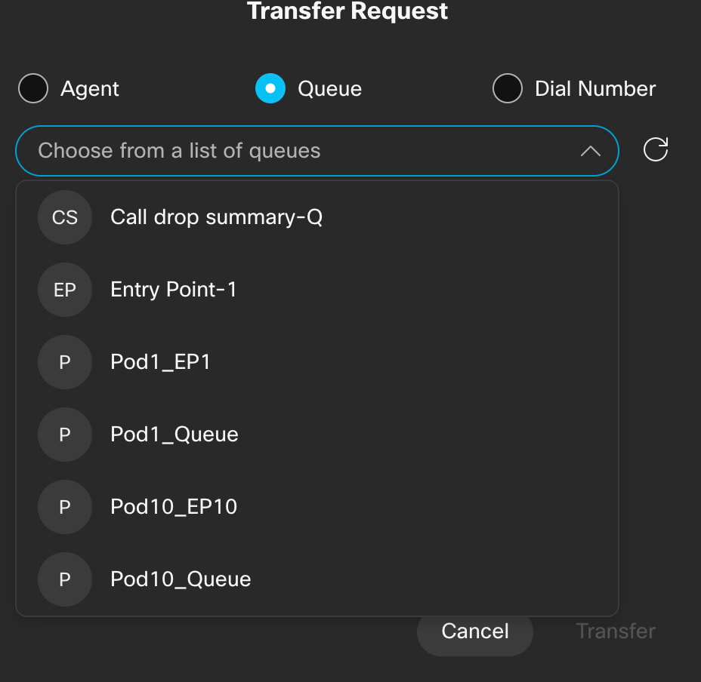Select the Dial Number radio button
This screenshot has height=682, width=701.
[508, 89]
